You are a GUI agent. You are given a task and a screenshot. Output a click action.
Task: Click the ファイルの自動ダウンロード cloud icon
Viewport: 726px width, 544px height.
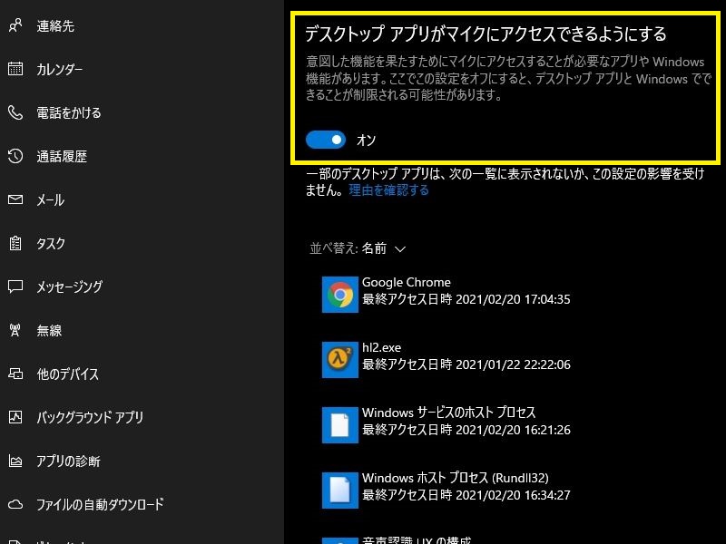[15, 504]
